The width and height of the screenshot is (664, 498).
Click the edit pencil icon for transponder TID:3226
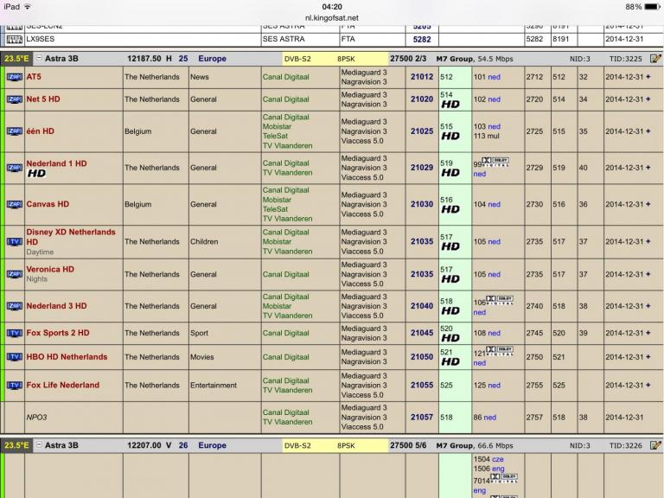(655, 445)
